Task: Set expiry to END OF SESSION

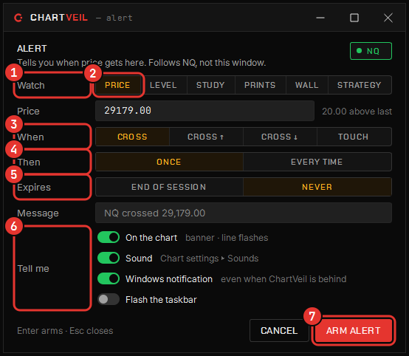Action: tap(169, 187)
